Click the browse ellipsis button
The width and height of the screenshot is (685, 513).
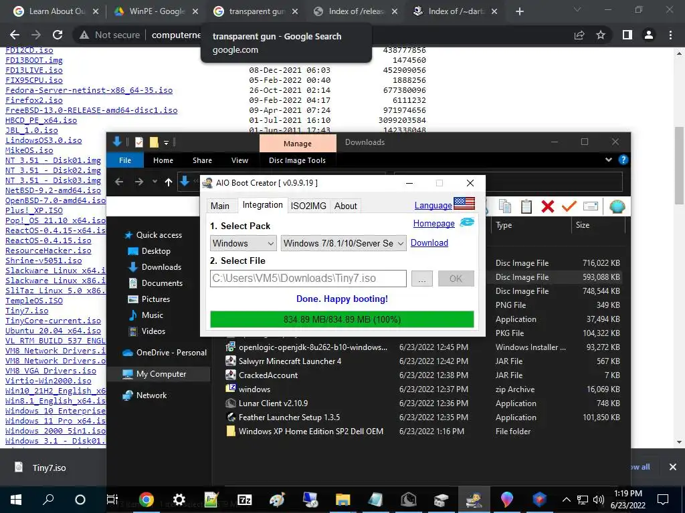(422, 279)
